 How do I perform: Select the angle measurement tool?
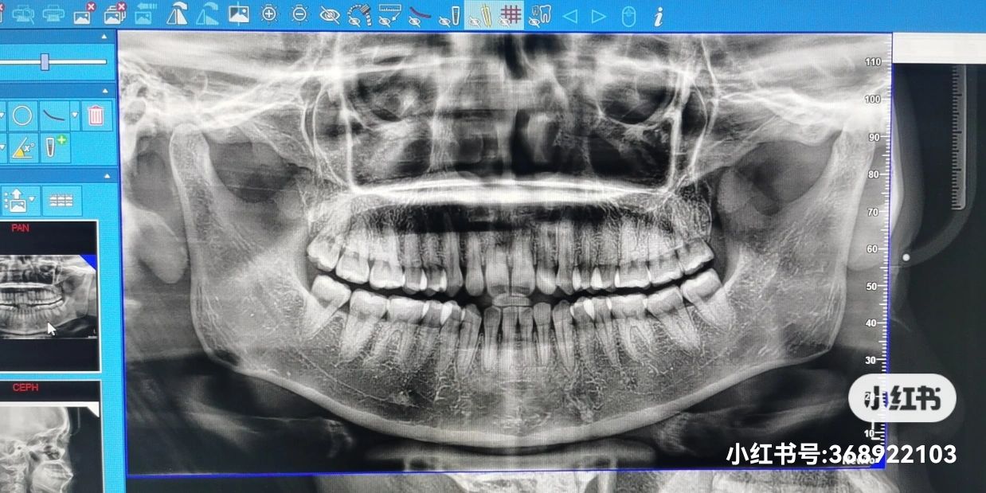(22, 147)
